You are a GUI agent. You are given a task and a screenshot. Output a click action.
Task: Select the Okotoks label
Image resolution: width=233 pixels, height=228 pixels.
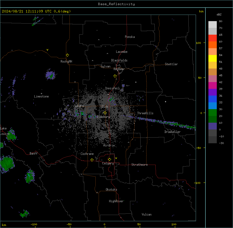pos(111,190)
